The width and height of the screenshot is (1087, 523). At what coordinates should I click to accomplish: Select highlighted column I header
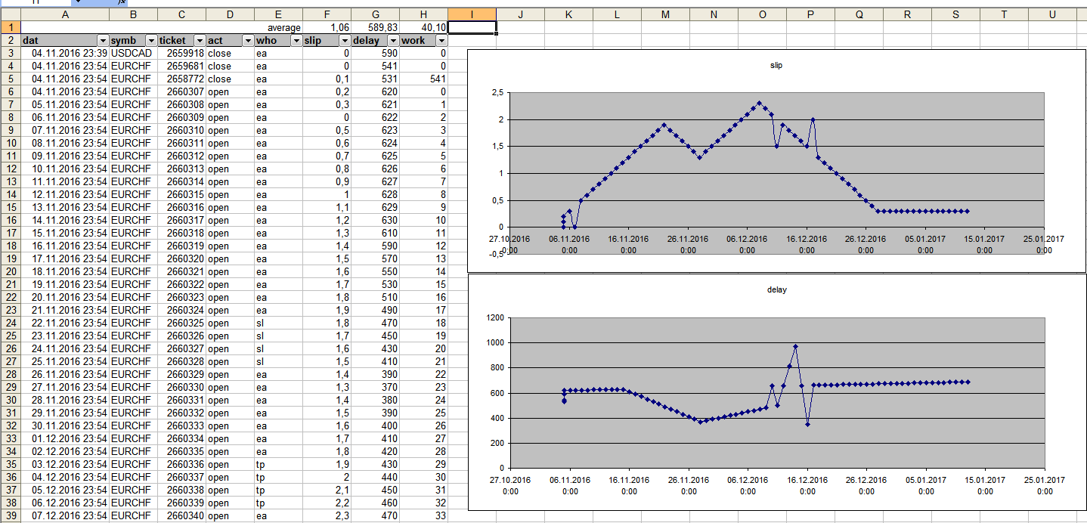[x=472, y=14]
